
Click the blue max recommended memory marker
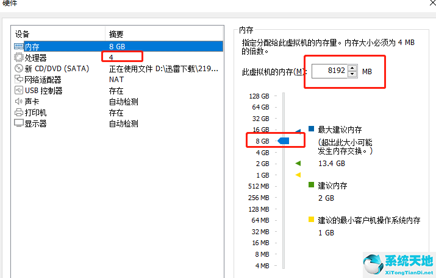coord(298,131)
